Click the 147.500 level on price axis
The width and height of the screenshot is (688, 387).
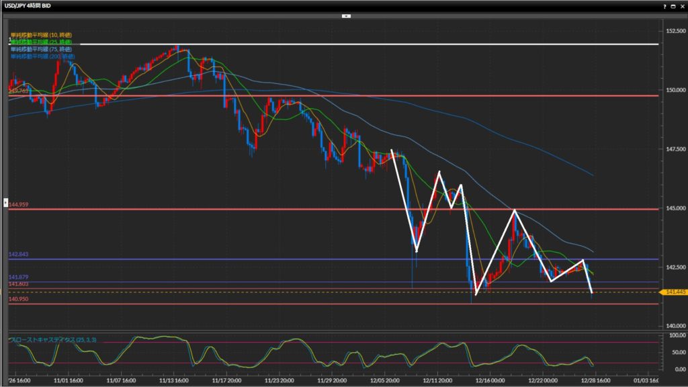pyautogui.click(x=672, y=148)
